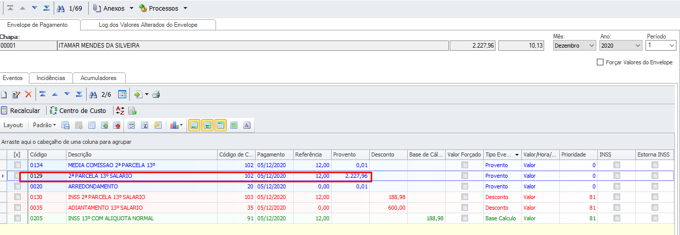The width and height of the screenshot is (680, 235).
Task: Select the ADIANTAMENTO 13º SALARIO description cell
Action: (141, 208)
